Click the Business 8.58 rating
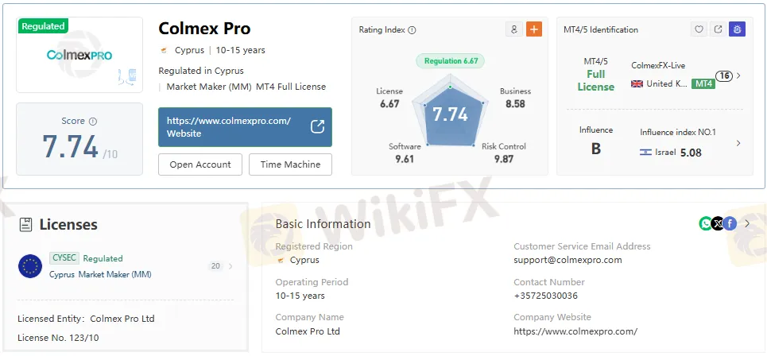 point(515,97)
